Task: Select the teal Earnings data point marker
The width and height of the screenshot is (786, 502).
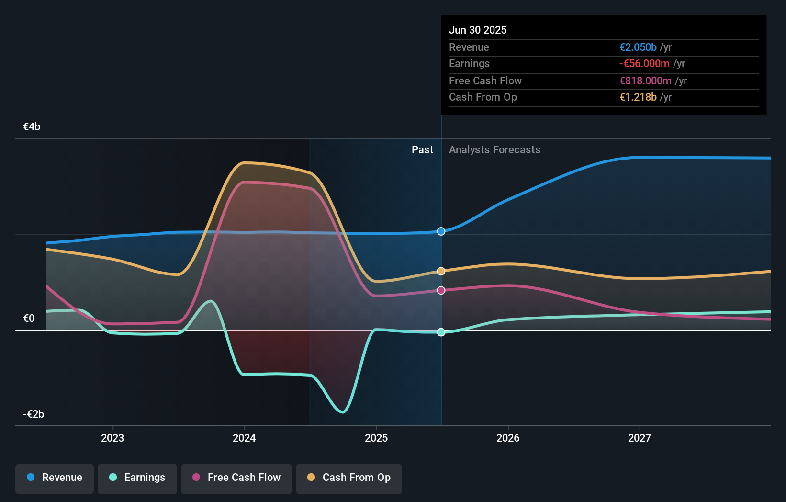Action: point(441,332)
